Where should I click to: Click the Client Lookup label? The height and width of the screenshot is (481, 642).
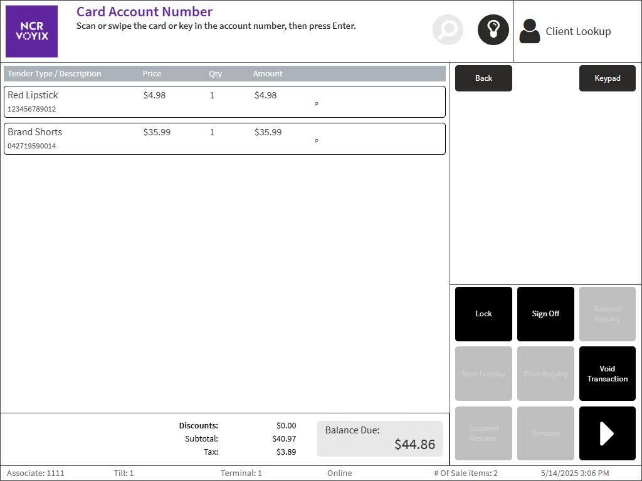pos(578,31)
